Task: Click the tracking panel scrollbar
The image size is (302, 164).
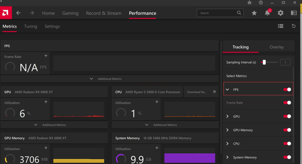Action: pos(293,115)
